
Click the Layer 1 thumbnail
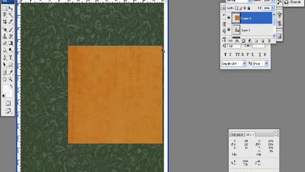[x=236, y=30]
